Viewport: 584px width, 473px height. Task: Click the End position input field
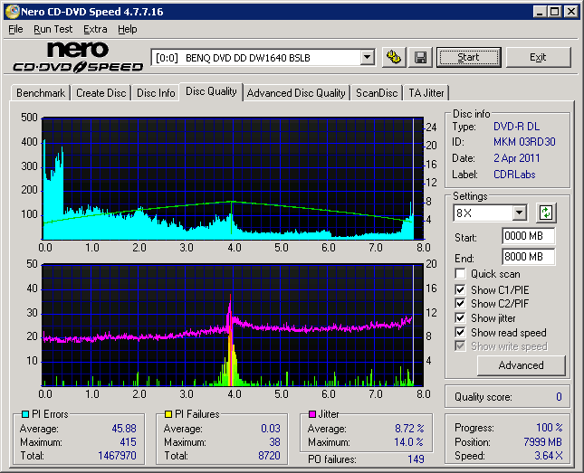pyautogui.click(x=528, y=257)
